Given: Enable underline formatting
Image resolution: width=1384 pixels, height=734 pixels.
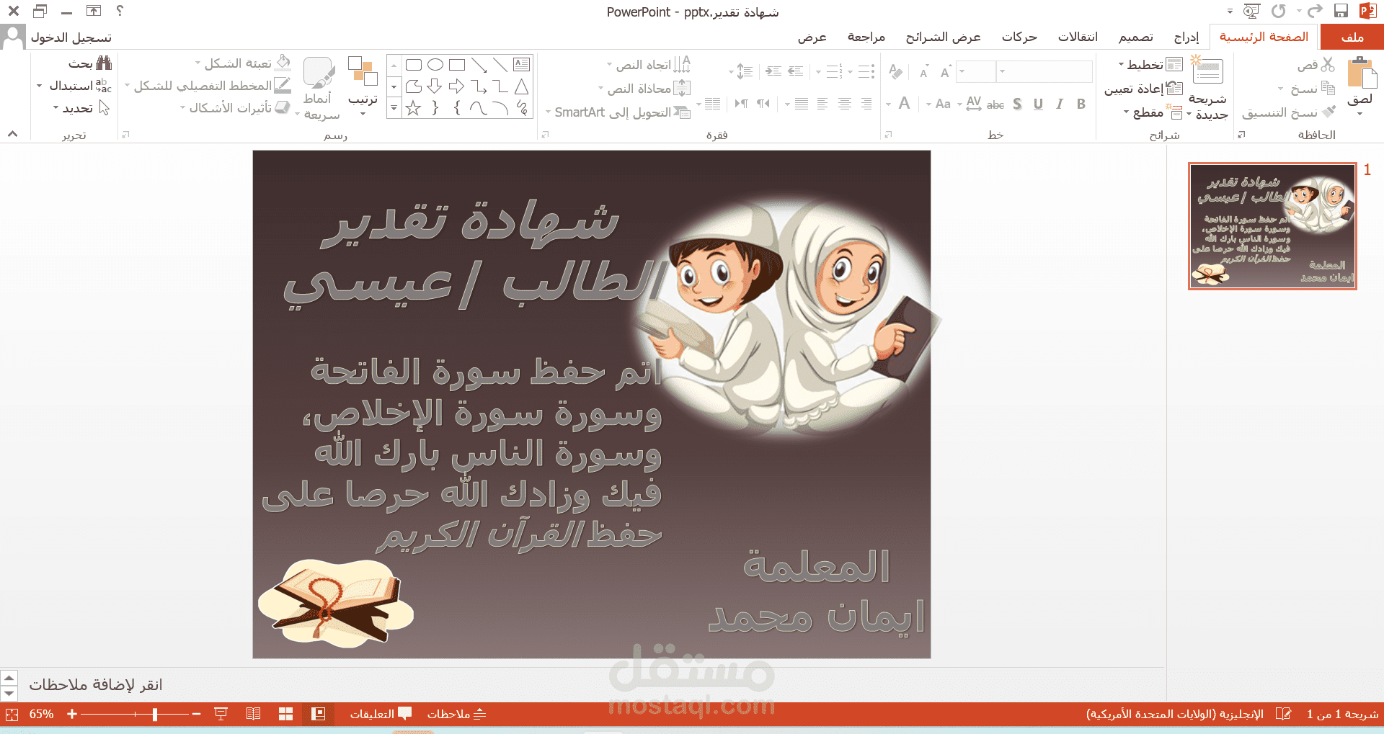Looking at the screenshot, I should [1038, 104].
